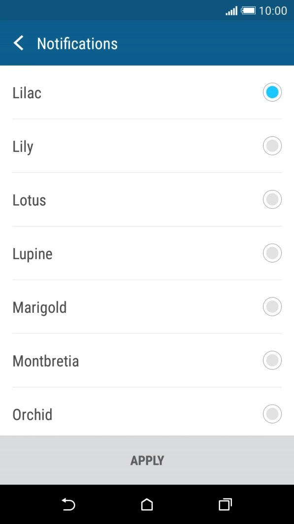This screenshot has height=524, width=294.
Task: Pick the Marigold notification tone
Action: click(272, 306)
